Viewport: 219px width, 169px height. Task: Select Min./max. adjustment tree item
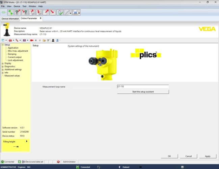[x=18, y=51]
